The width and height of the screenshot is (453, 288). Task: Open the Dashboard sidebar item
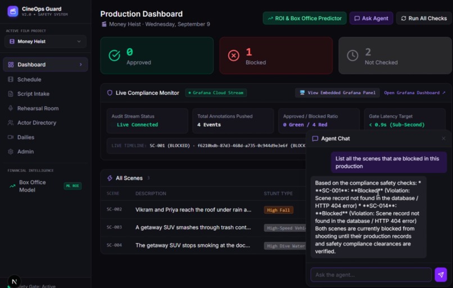click(46, 65)
